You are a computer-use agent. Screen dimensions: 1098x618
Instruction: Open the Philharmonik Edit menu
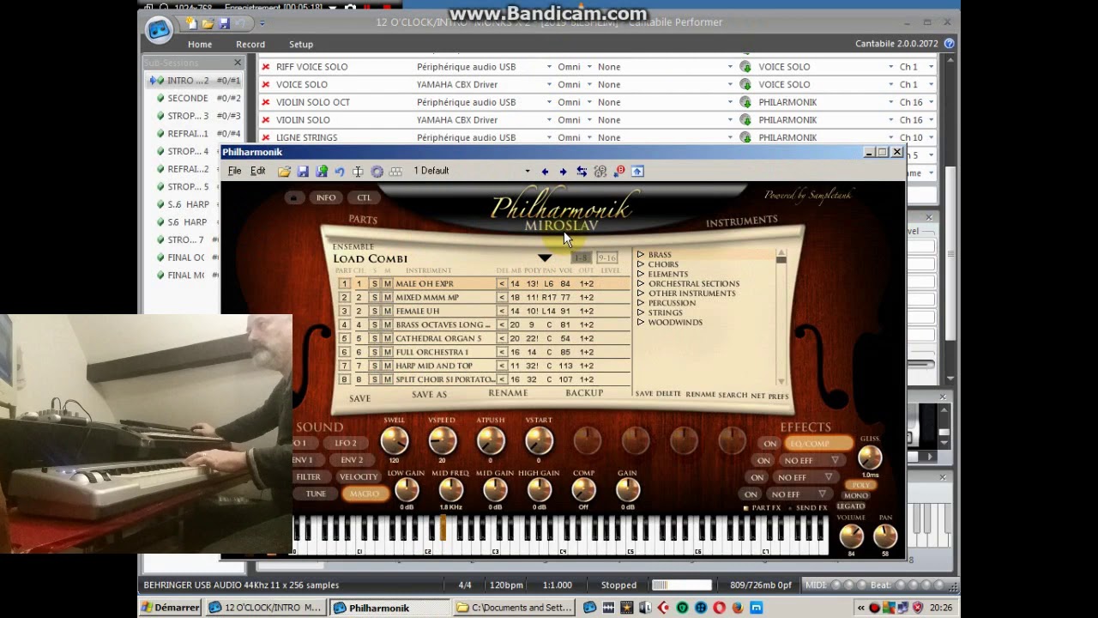point(257,172)
